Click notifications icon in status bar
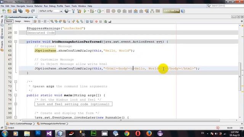 click(x=218, y=128)
